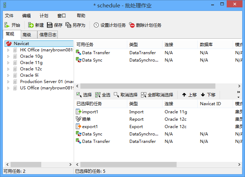Click right scroll arrow of available jobs list

(239, 86)
